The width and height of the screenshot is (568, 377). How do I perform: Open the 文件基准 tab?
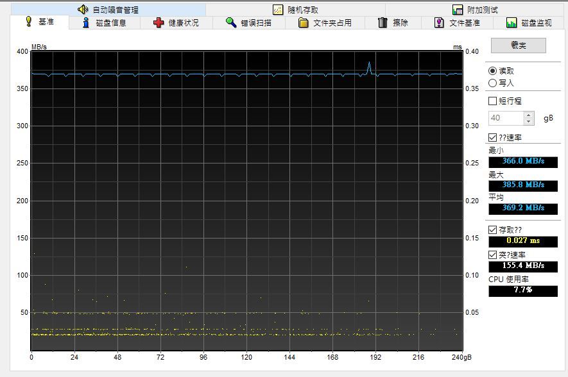click(457, 23)
